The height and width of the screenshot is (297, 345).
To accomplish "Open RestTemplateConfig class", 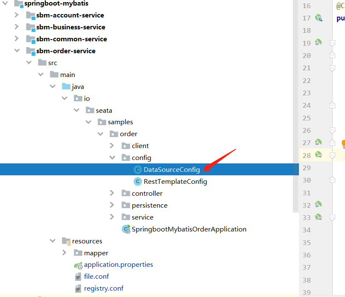I will pyautogui.click(x=175, y=182).
